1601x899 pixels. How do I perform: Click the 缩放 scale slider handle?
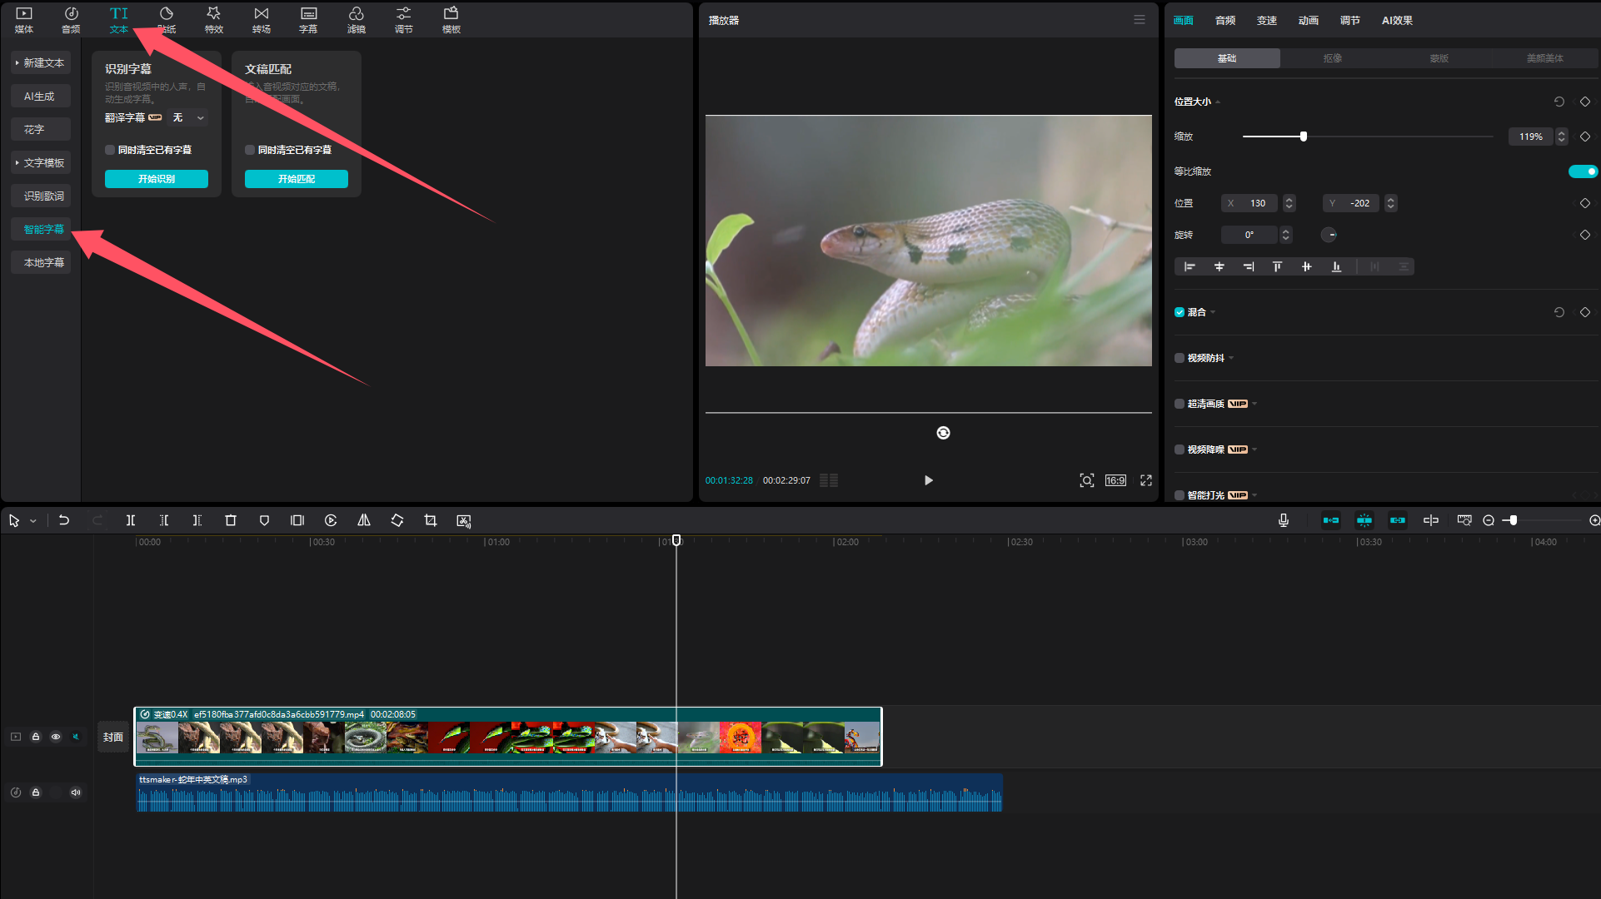(1304, 137)
